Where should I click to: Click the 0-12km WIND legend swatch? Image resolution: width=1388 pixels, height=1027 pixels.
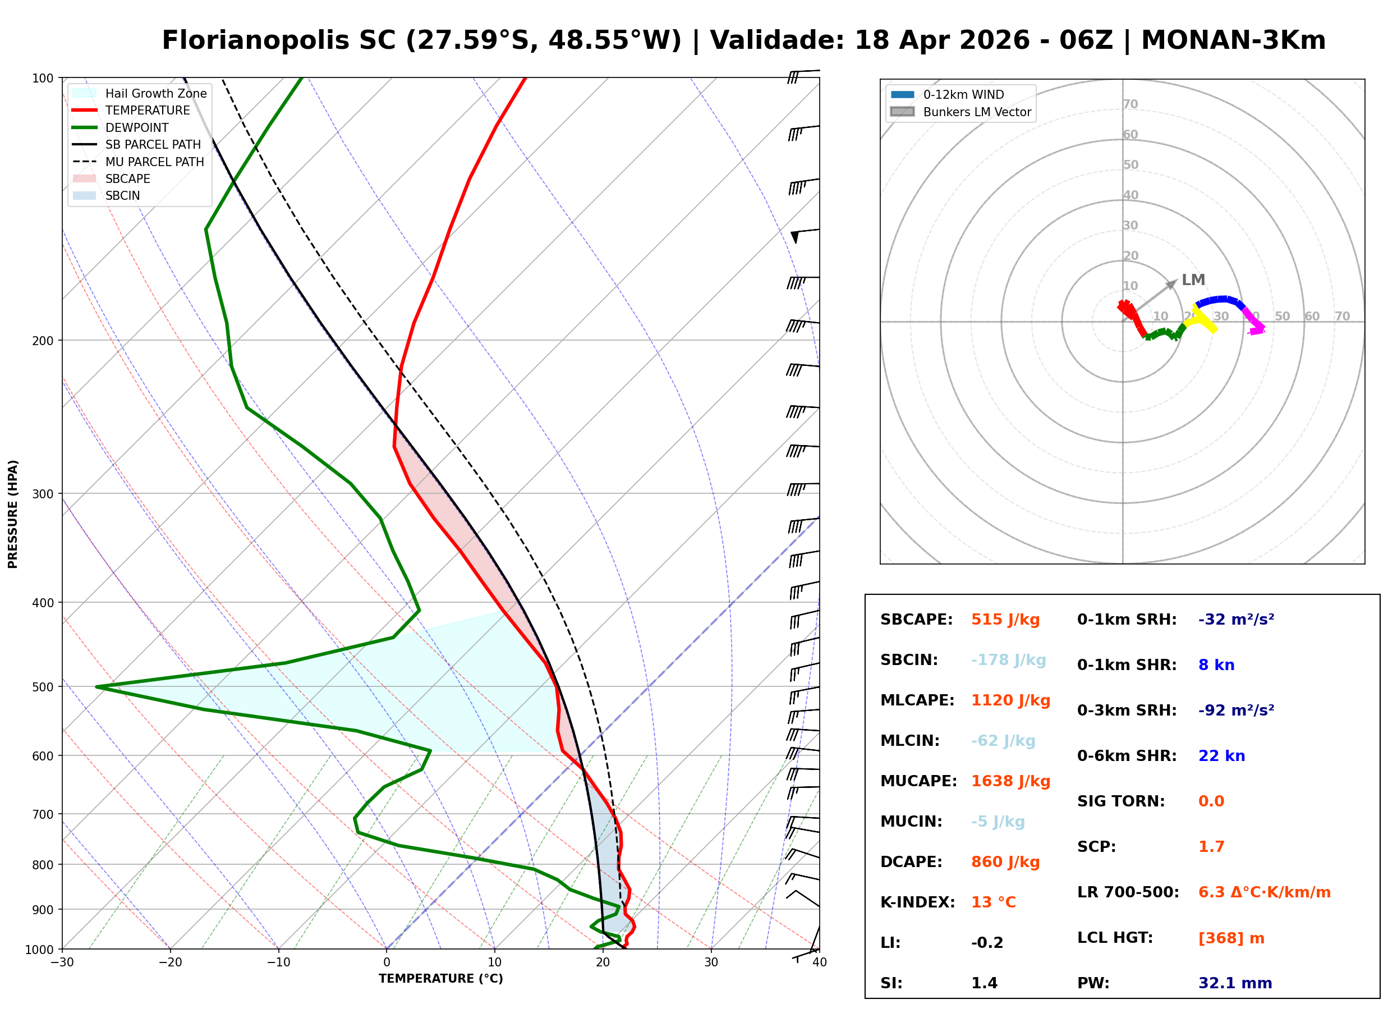click(902, 94)
